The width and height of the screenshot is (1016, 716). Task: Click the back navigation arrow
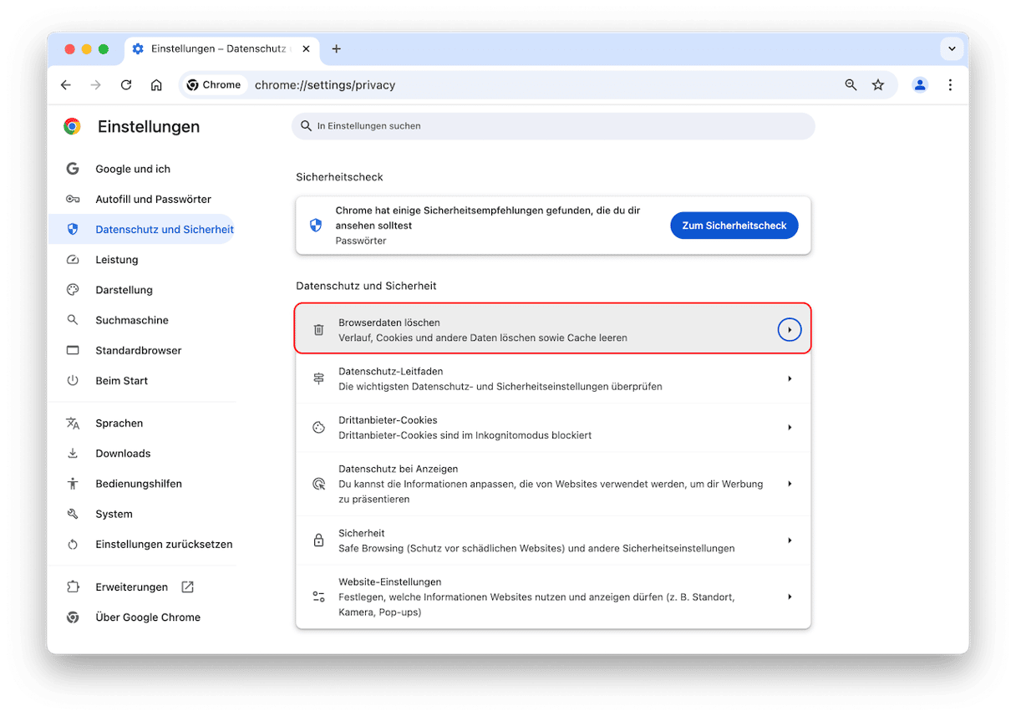tap(66, 84)
